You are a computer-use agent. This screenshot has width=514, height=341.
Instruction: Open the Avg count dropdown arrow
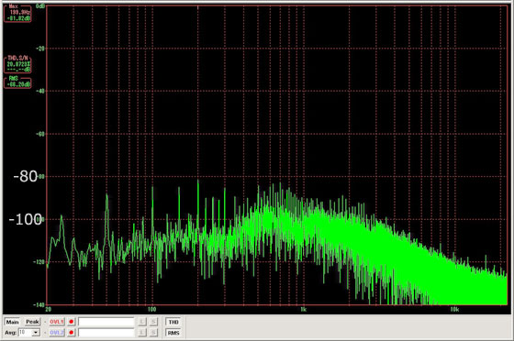[x=36, y=333]
